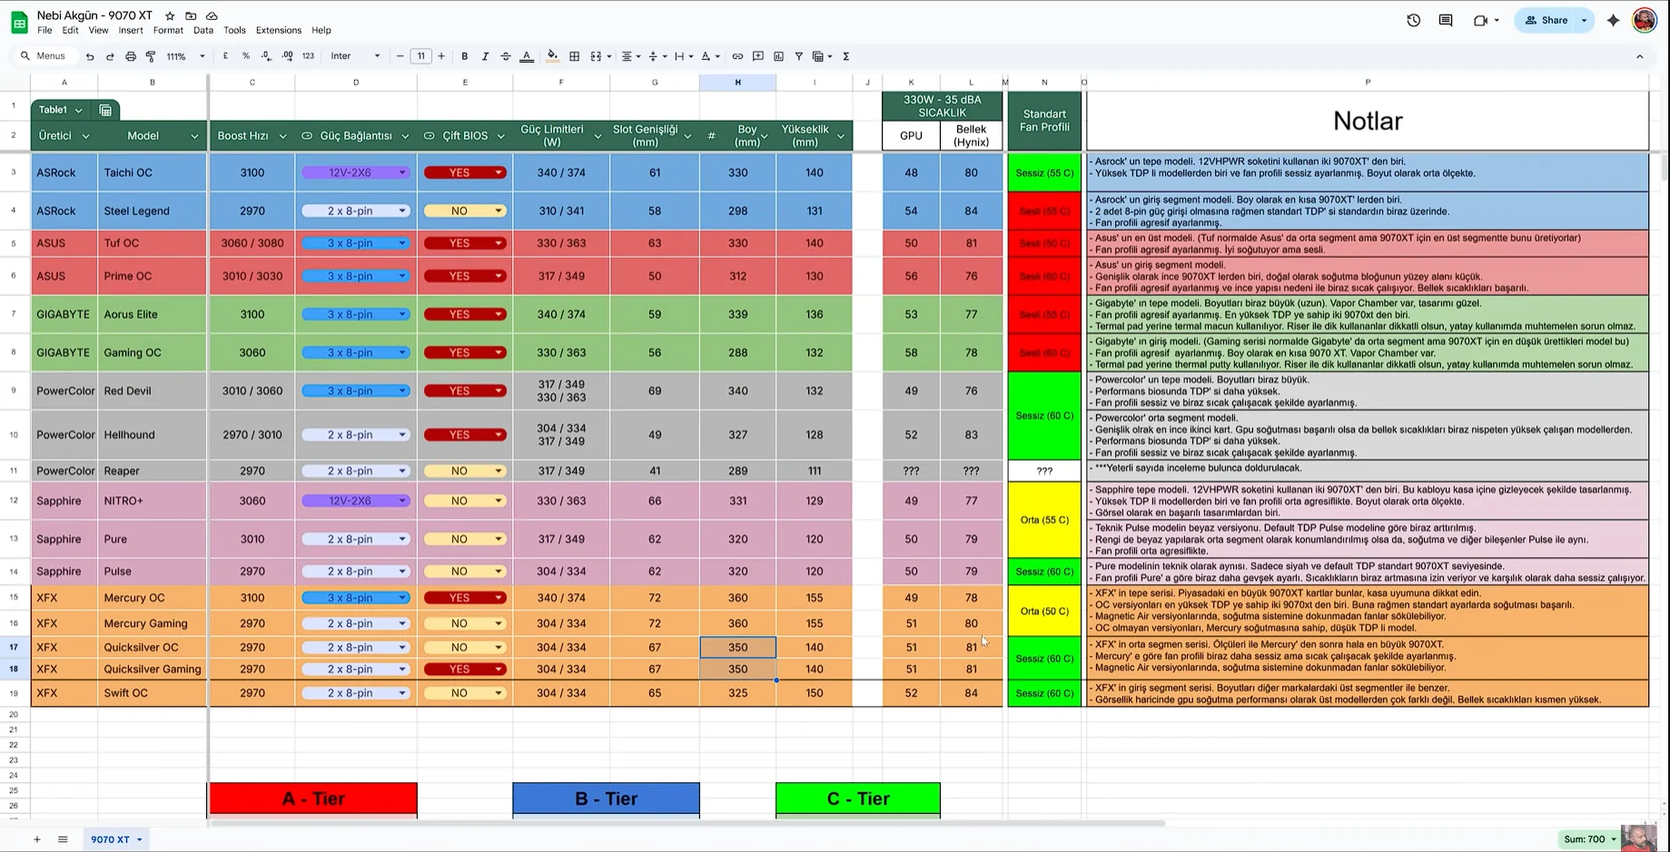The width and height of the screenshot is (1670, 852).
Task: Expand the Table1 name dropdown
Action: pyautogui.click(x=78, y=110)
